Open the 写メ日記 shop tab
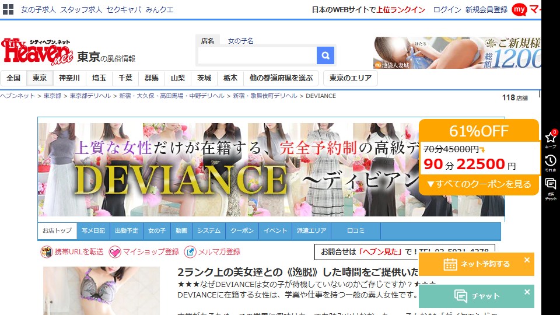The image size is (560, 315). click(x=93, y=231)
